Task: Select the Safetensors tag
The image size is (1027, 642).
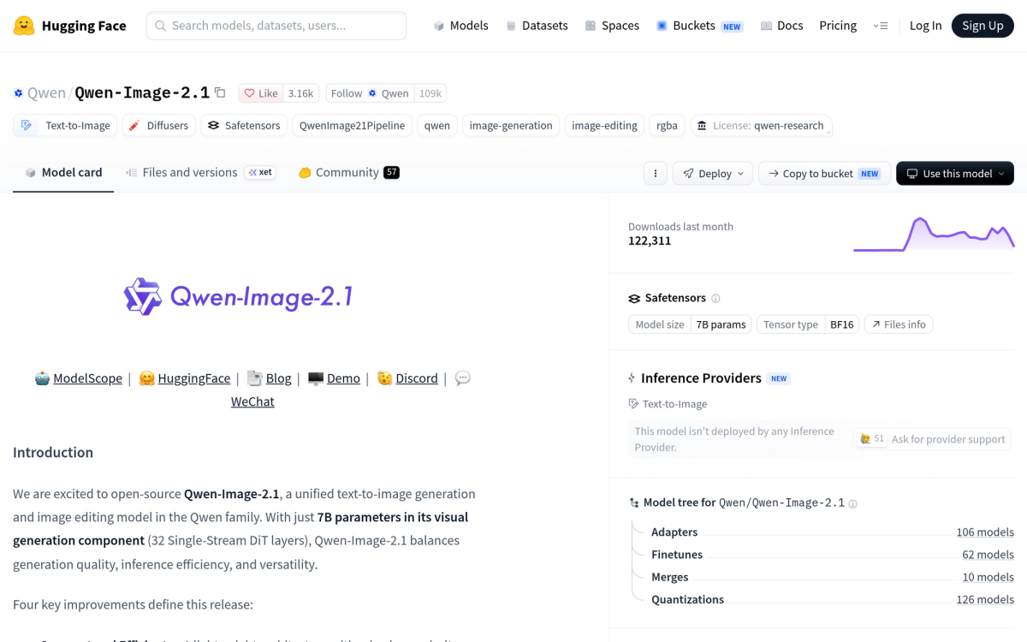Action: (244, 125)
